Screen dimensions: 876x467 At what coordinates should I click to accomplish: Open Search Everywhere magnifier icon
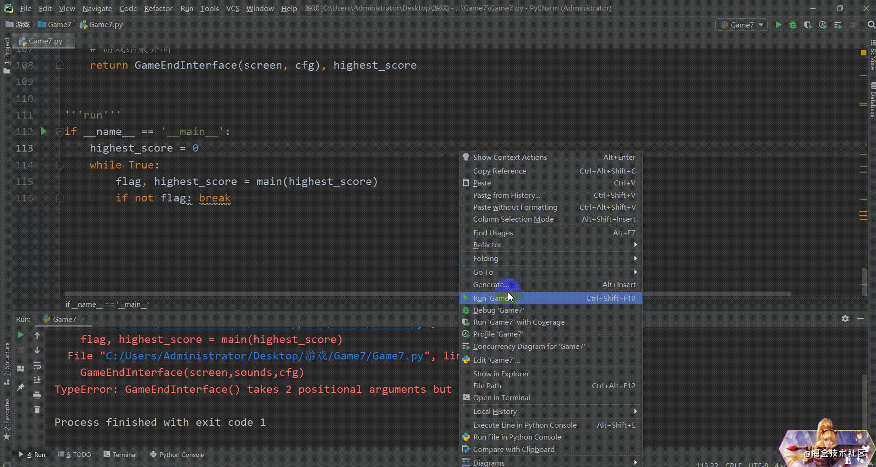tap(871, 25)
